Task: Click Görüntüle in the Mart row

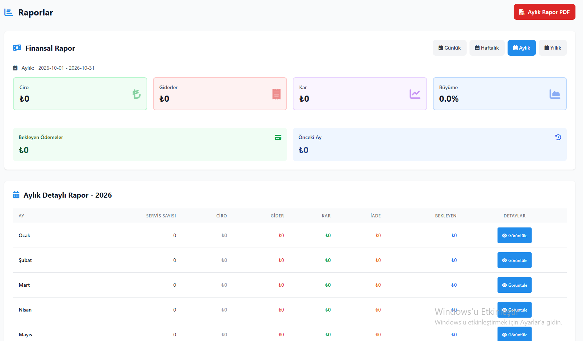Action: (514, 285)
